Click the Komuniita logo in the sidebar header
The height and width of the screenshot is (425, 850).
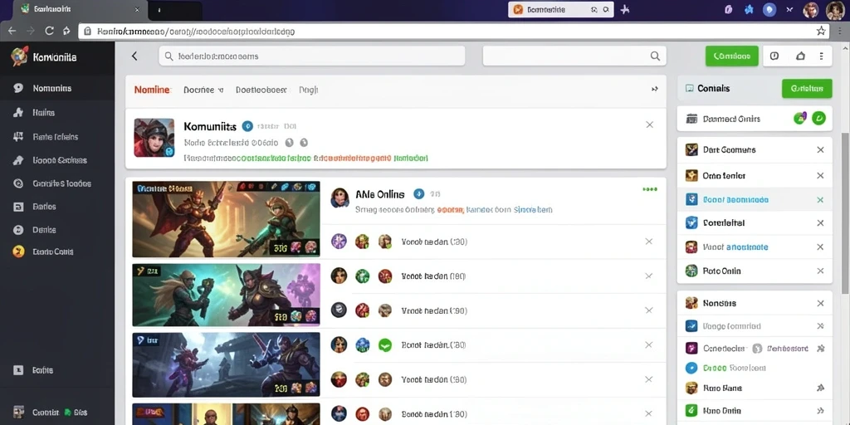click(x=19, y=57)
